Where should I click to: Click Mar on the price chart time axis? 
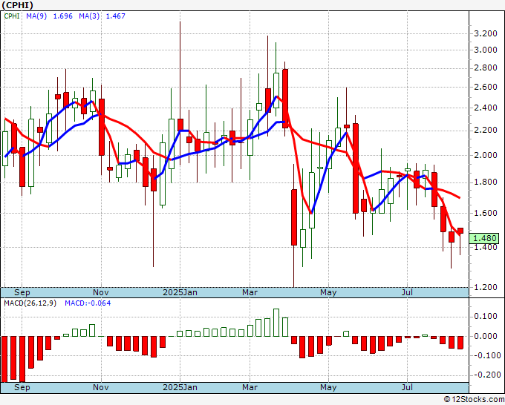pos(250,292)
